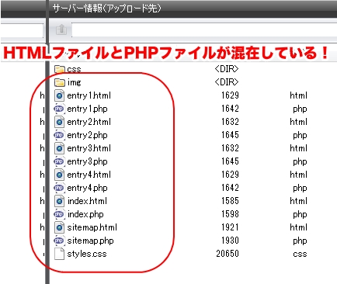Click the php type cell of sitemap.php
This screenshot has width=337, height=284.
coord(300,241)
